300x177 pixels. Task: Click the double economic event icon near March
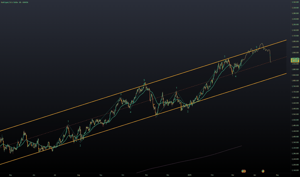243,171
